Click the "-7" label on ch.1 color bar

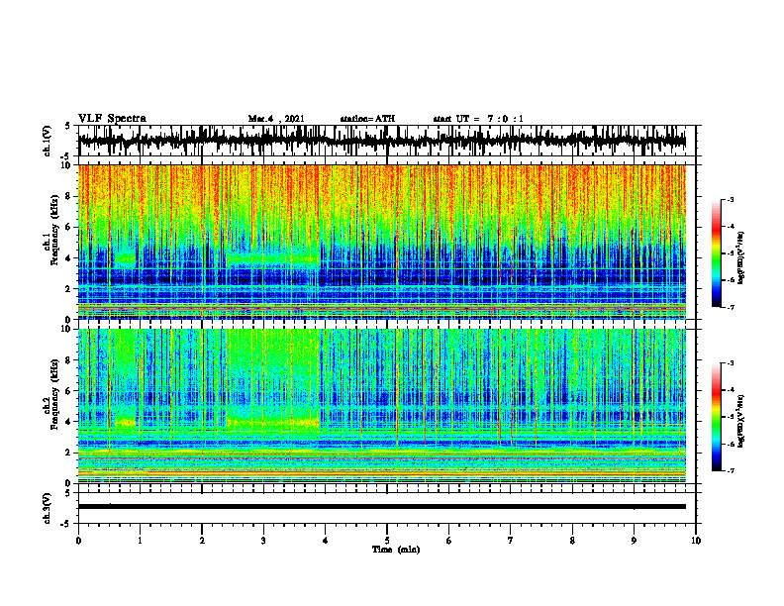point(731,307)
